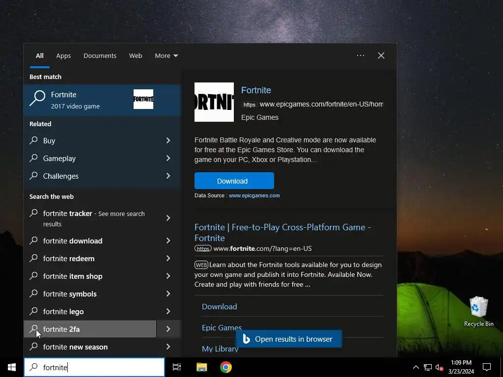
Task: Click the magnifier icon beside fortnite tracker
Action: pyautogui.click(x=34, y=213)
